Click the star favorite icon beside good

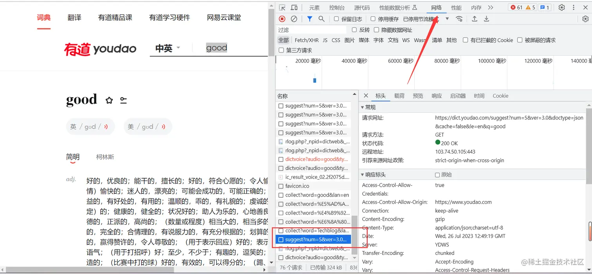pyautogui.click(x=109, y=101)
